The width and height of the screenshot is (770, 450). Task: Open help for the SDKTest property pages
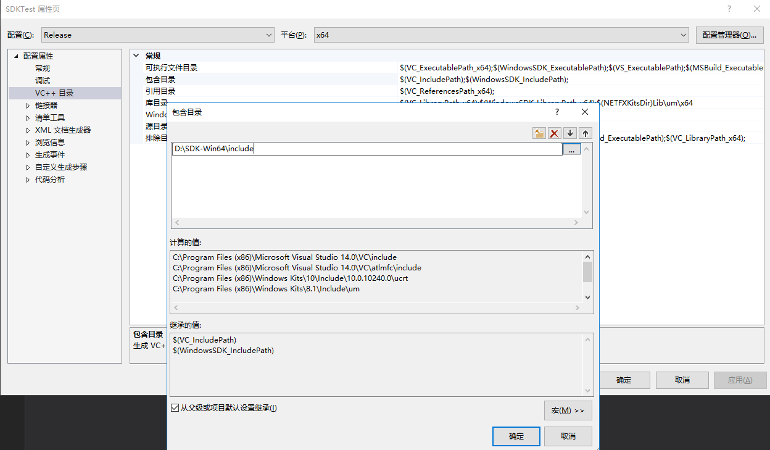pos(729,9)
